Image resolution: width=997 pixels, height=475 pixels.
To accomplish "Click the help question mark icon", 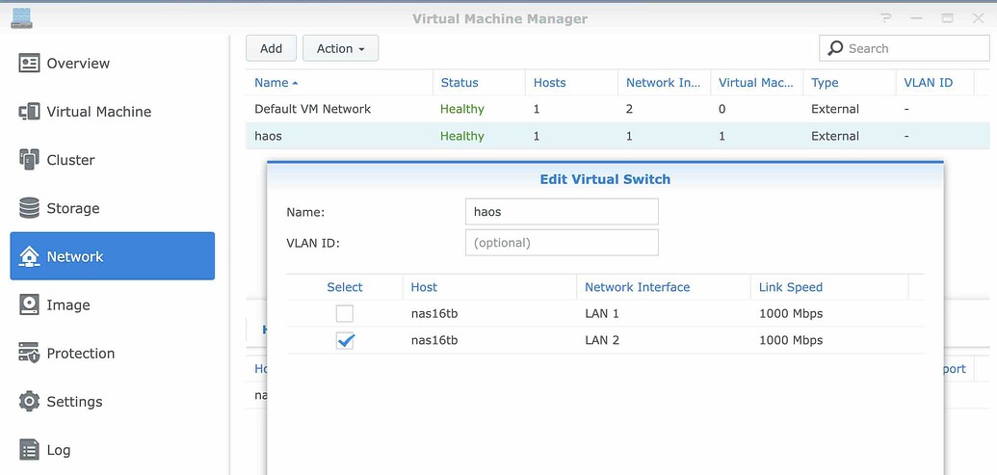I will pyautogui.click(x=886, y=18).
